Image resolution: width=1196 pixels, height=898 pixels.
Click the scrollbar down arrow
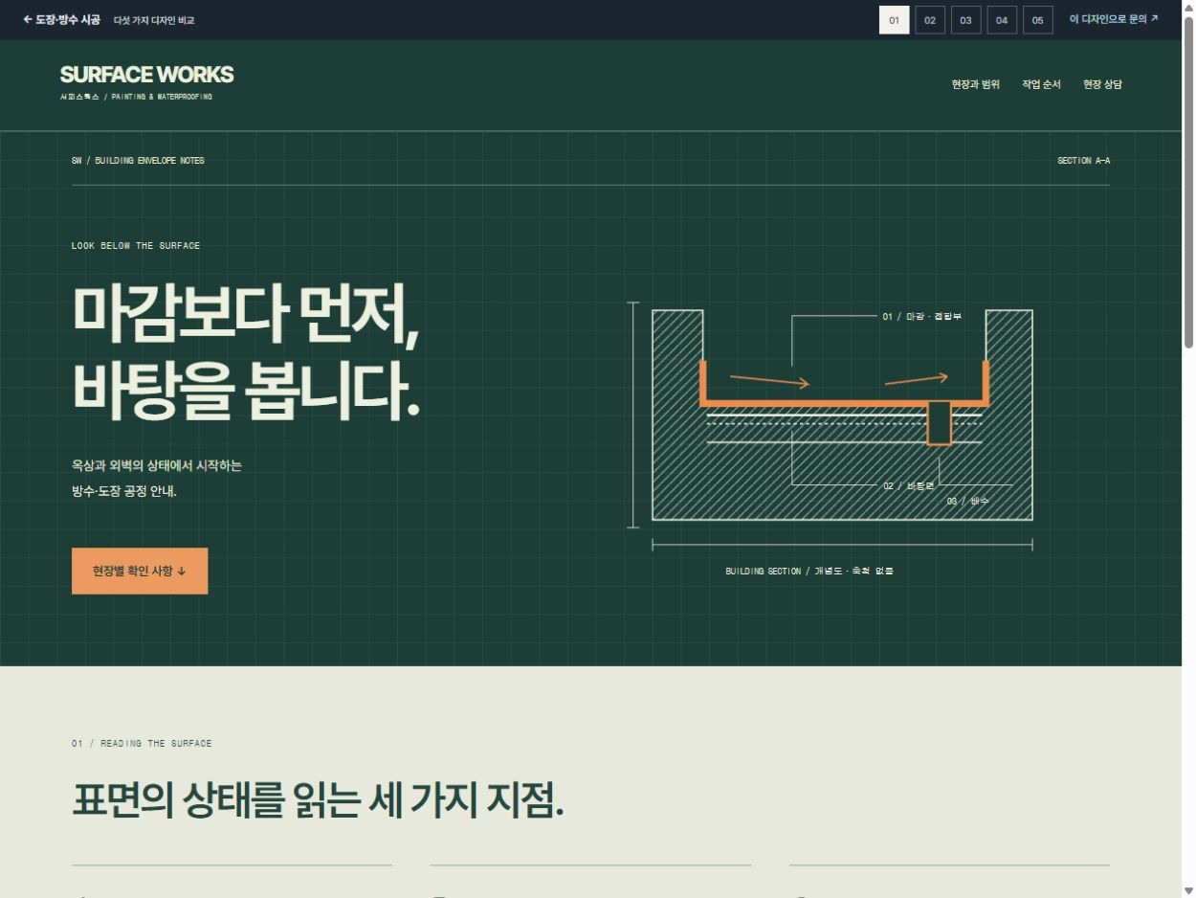click(x=1189, y=890)
